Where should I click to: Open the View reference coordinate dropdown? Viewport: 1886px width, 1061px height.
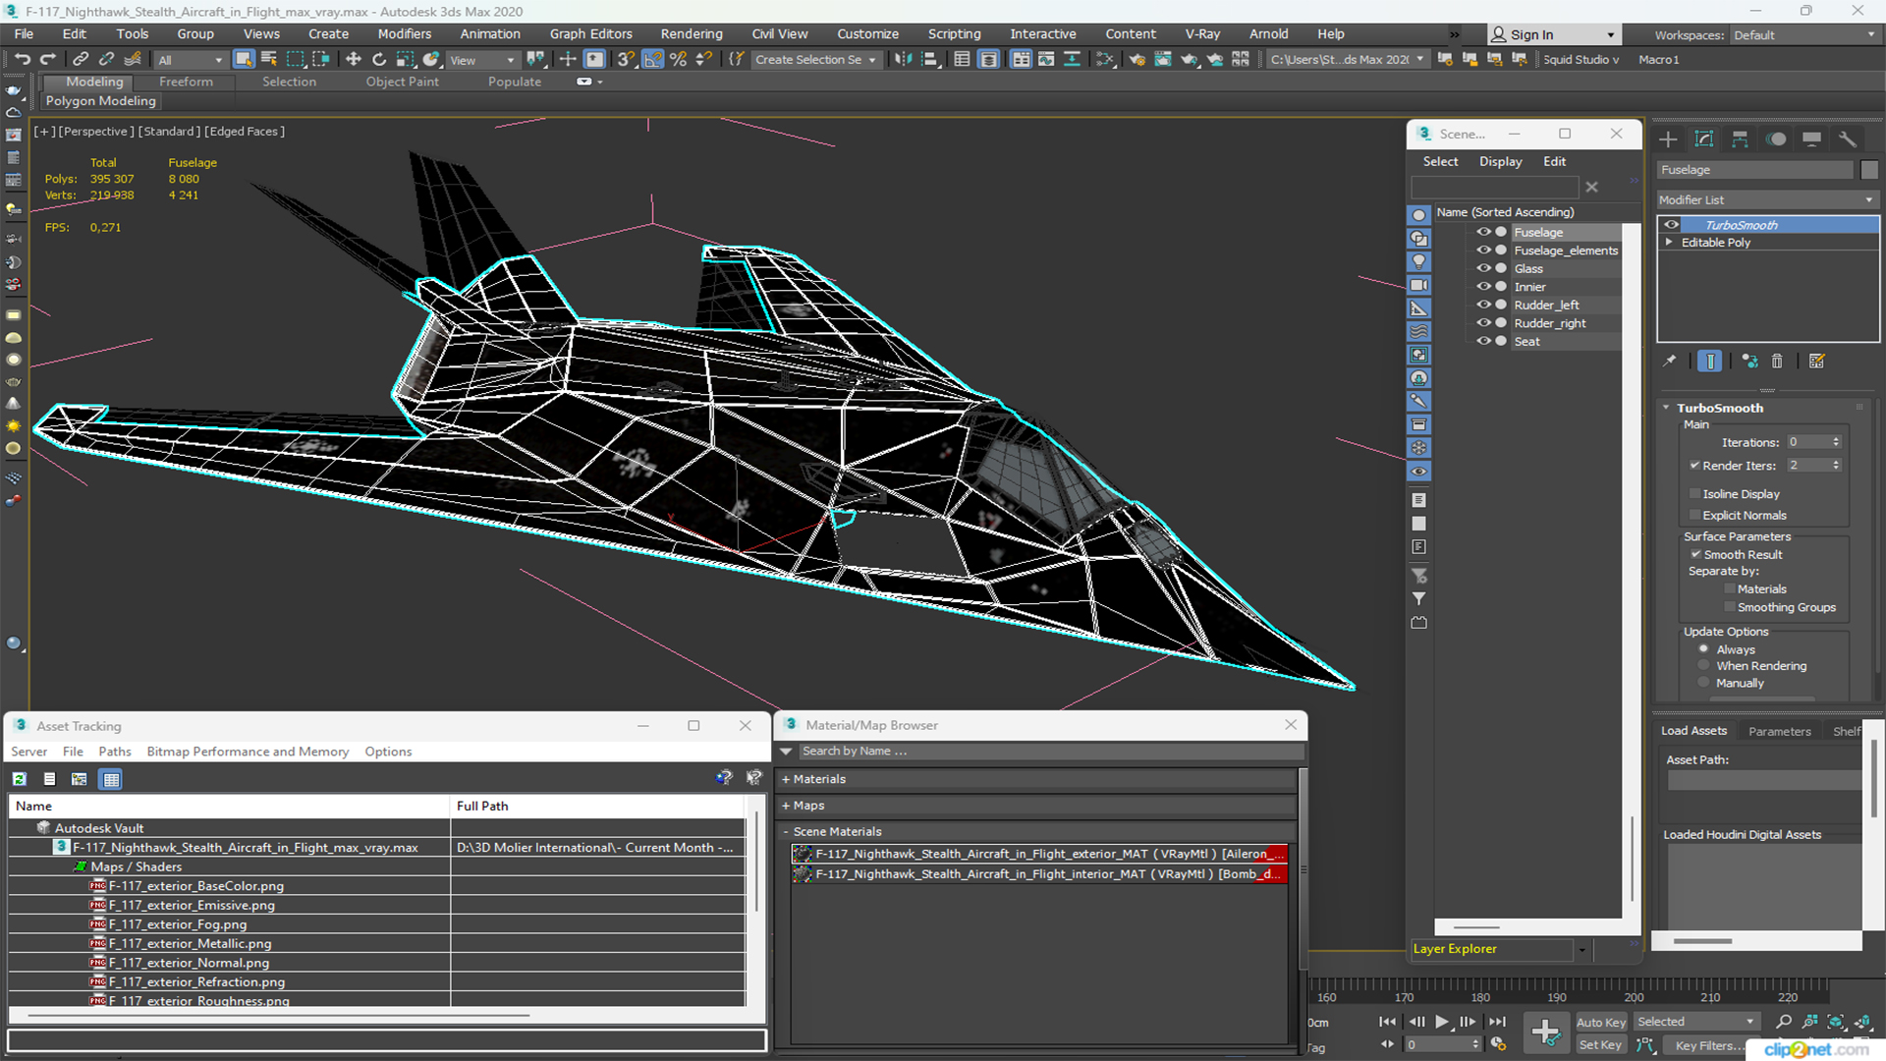point(481,60)
